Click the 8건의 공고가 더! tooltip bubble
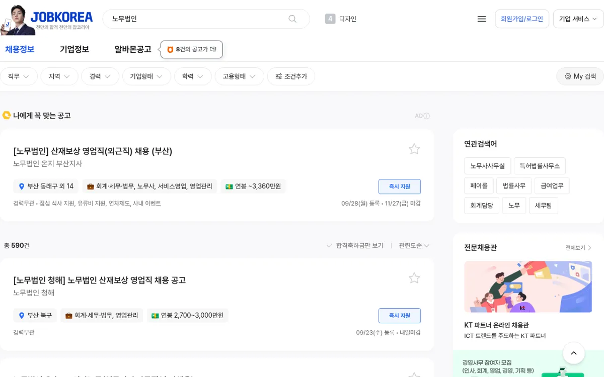 [191, 49]
